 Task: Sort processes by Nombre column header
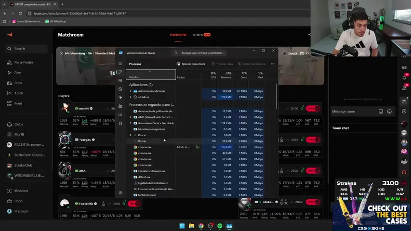(x=151, y=75)
